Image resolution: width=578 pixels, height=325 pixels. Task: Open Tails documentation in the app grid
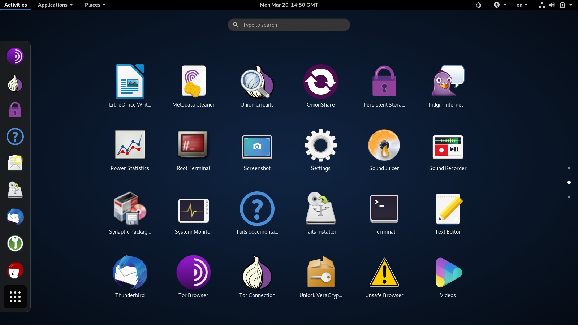(x=257, y=213)
